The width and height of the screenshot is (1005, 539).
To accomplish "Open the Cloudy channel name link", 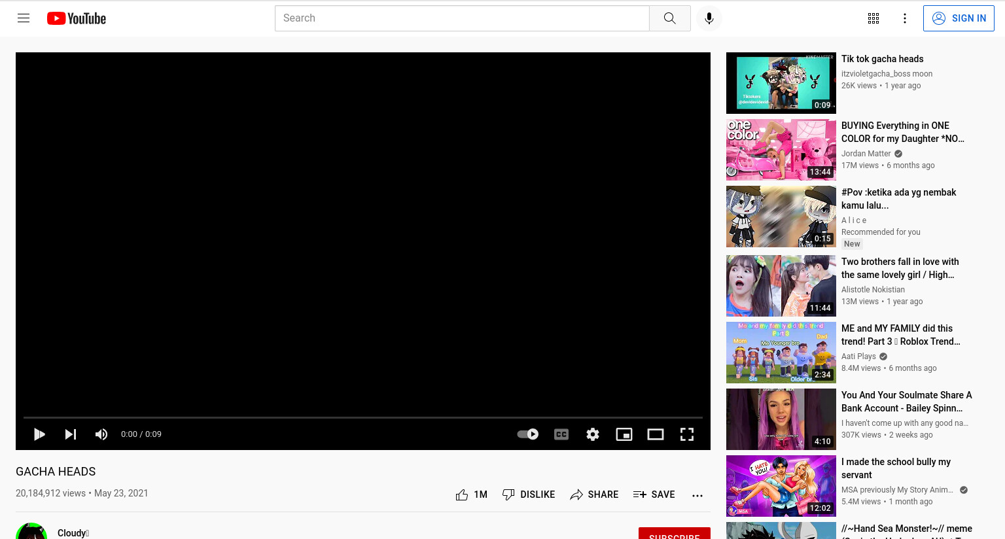I will point(73,533).
